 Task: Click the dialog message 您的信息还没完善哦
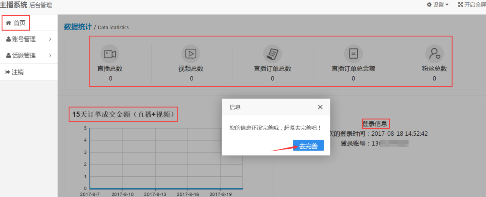click(275, 128)
